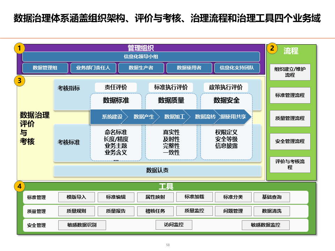Click the 数据使用者 box
This screenshot has height=251, width=335.
(189, 68)
